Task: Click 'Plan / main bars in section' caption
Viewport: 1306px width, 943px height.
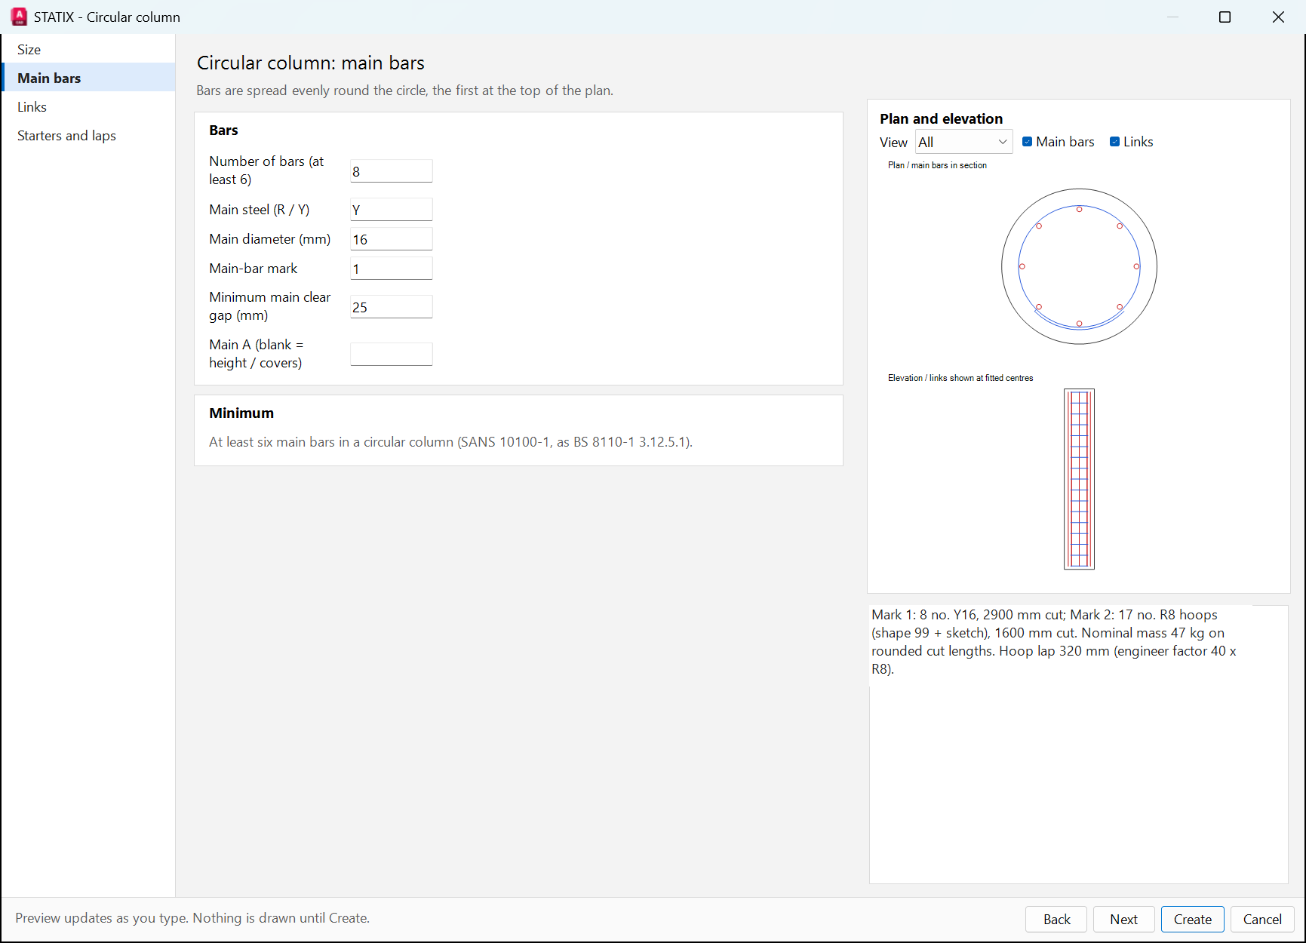Action: click(x=937, y=165)
